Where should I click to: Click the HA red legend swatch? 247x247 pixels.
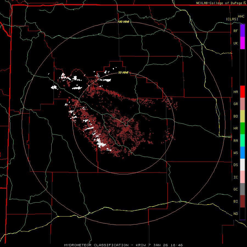click(242, 92)
